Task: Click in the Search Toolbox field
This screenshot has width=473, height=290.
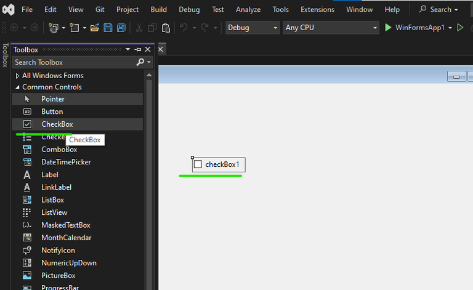Action: tap(74, 62)
